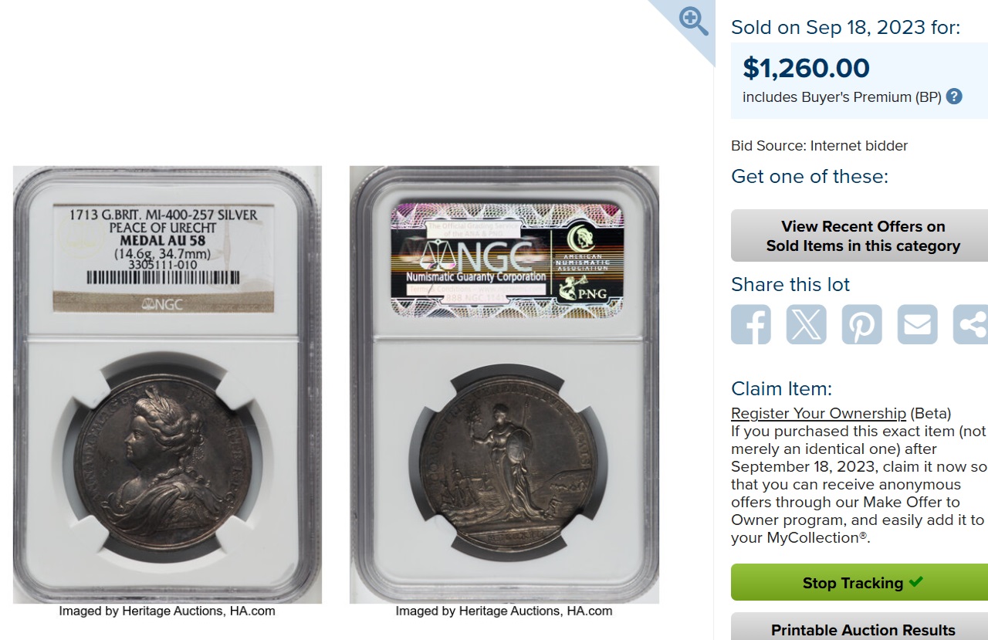Open the Buyer's Premium help icon
Image resolution: width=988 pixels, height=640 pixels.
(x=954, y=97)
